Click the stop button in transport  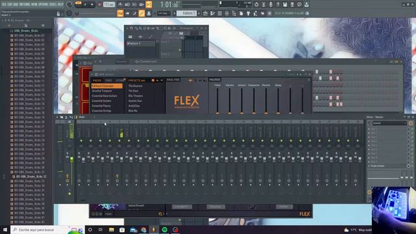[92, 5]
